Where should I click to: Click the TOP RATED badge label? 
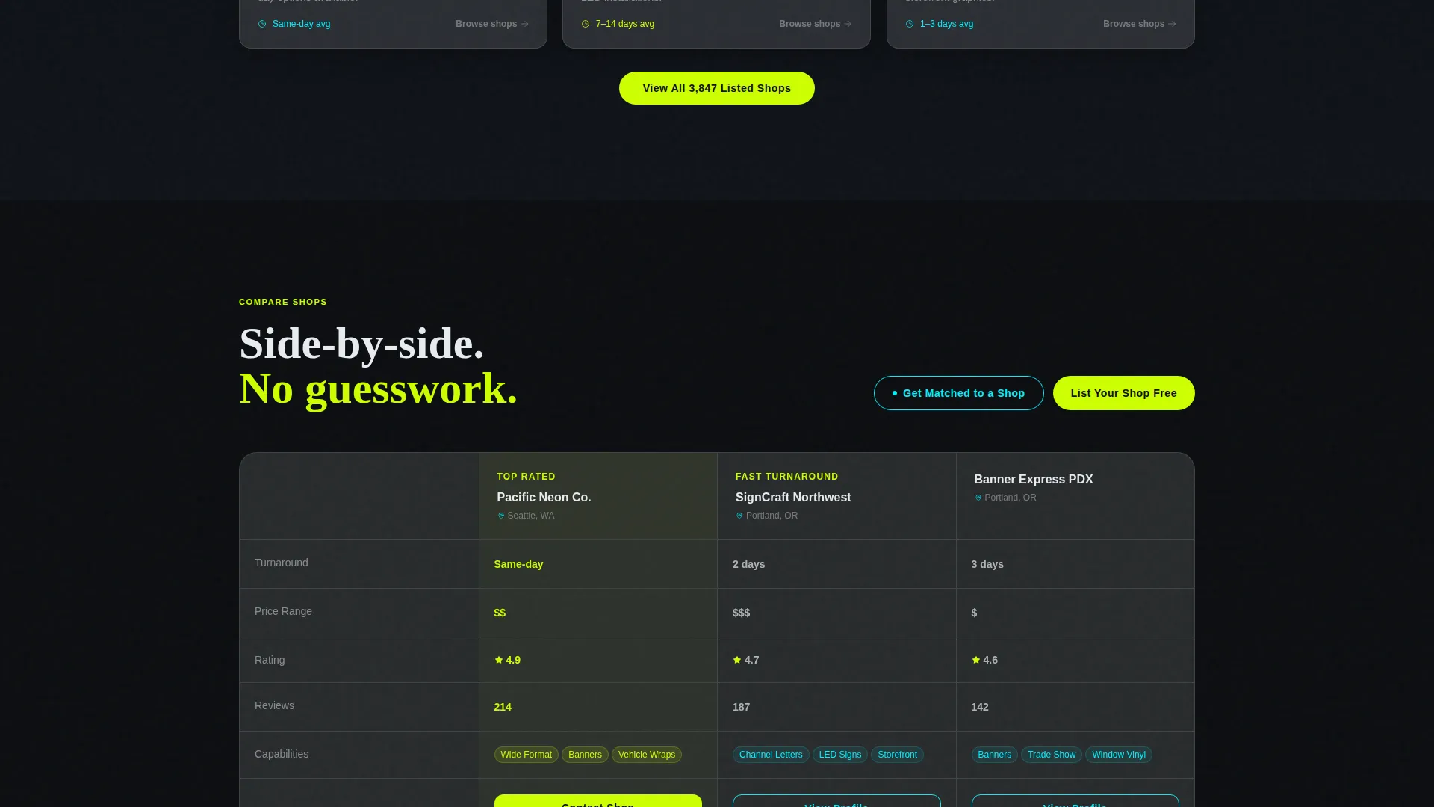tap(527, 477)
